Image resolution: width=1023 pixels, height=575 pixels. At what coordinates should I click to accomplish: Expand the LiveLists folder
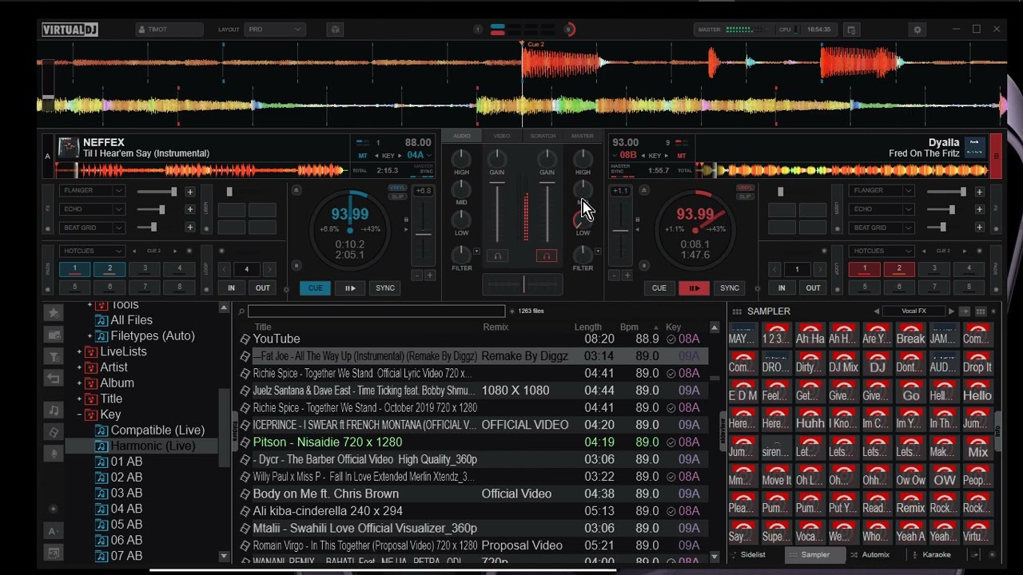tap(79, 351)
